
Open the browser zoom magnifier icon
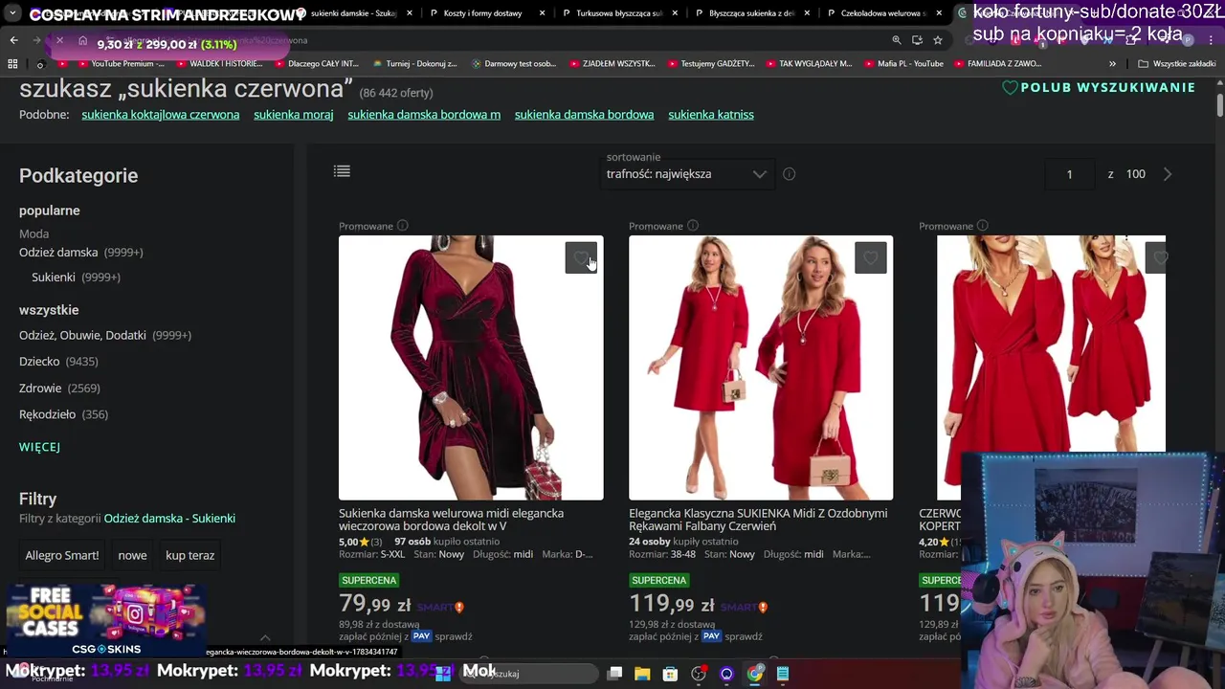coord(897,40)
